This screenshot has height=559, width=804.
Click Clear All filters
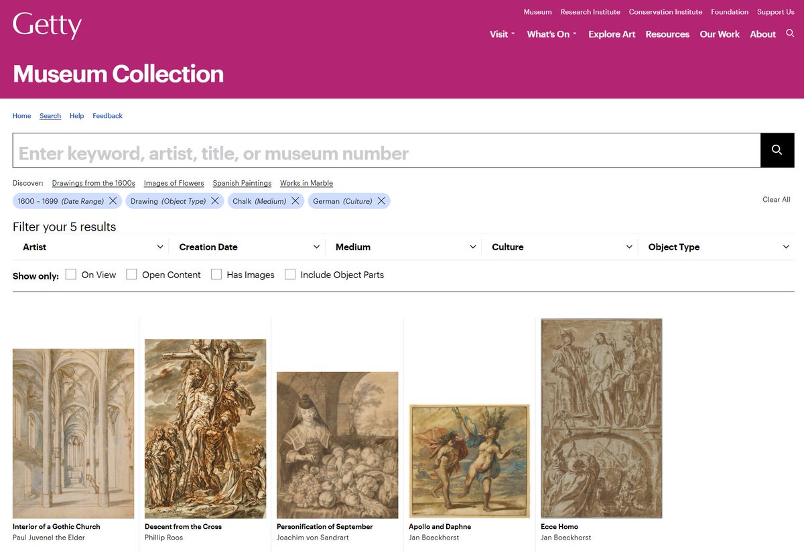coord(777,200)
